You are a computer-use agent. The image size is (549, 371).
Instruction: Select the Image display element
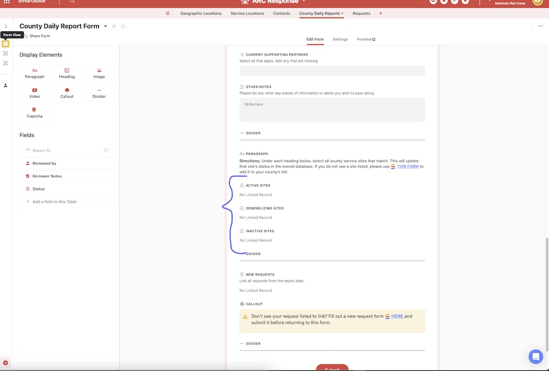[99, 73]
